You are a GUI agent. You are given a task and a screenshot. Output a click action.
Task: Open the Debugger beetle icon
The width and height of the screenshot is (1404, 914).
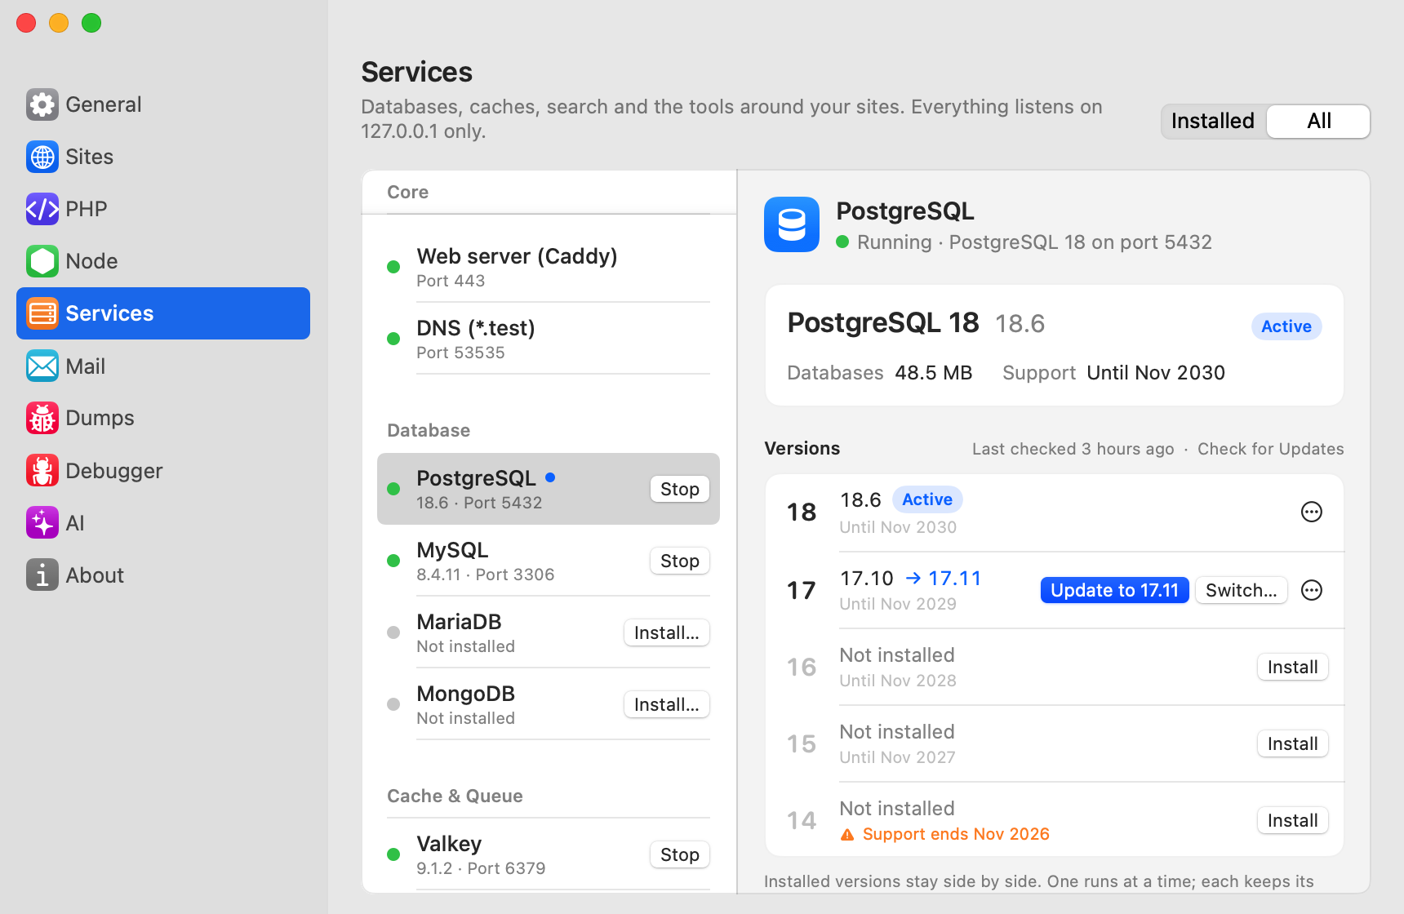42,470
